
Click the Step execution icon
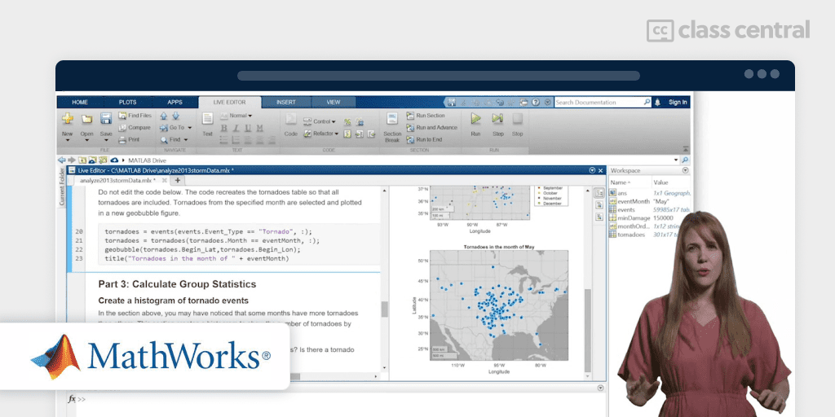(x=497, y=122)
